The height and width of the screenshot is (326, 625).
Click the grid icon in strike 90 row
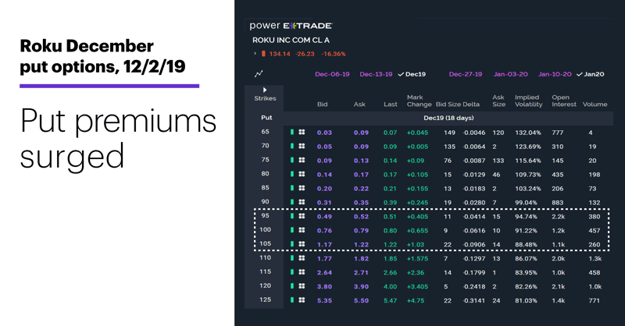[x=302, y=202]
